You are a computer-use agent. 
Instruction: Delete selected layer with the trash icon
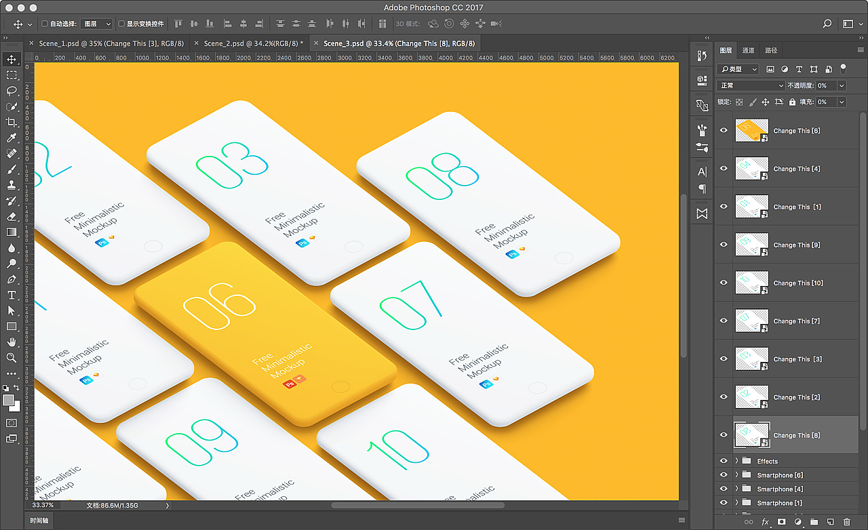click(848, 521)
